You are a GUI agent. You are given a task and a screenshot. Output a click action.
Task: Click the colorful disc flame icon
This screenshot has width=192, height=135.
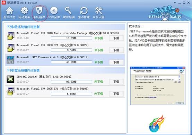(x=157, y=124)
